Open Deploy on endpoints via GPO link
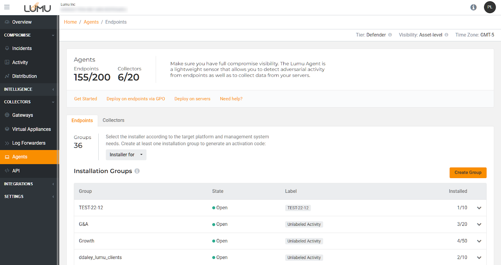The height and width of the screenshot is (265, 501). (x=136, y=99)
